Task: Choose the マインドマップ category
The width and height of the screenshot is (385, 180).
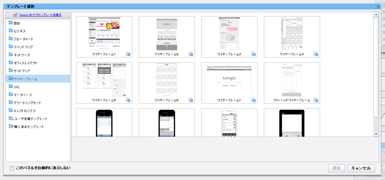Action: coord(23,47)
